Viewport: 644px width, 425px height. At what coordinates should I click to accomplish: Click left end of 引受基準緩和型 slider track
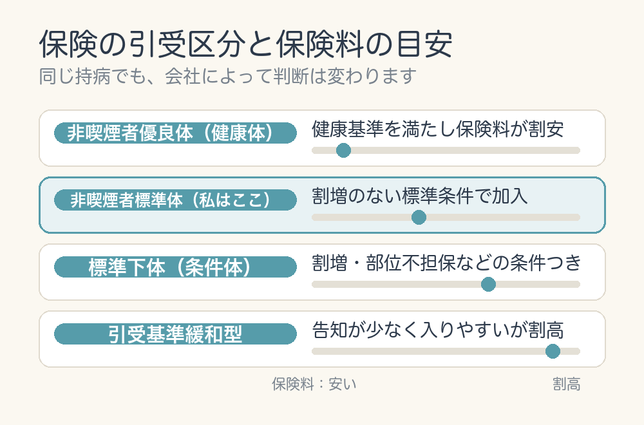pyautogui.click(x=316, y=351)
